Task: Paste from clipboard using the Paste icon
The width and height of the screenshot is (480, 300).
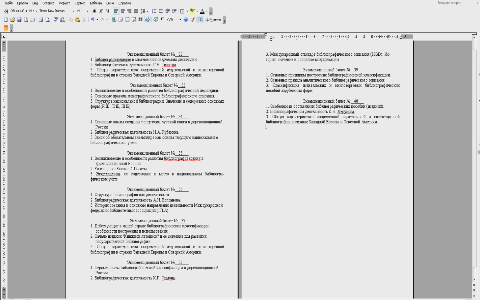Action: [77, 20]
